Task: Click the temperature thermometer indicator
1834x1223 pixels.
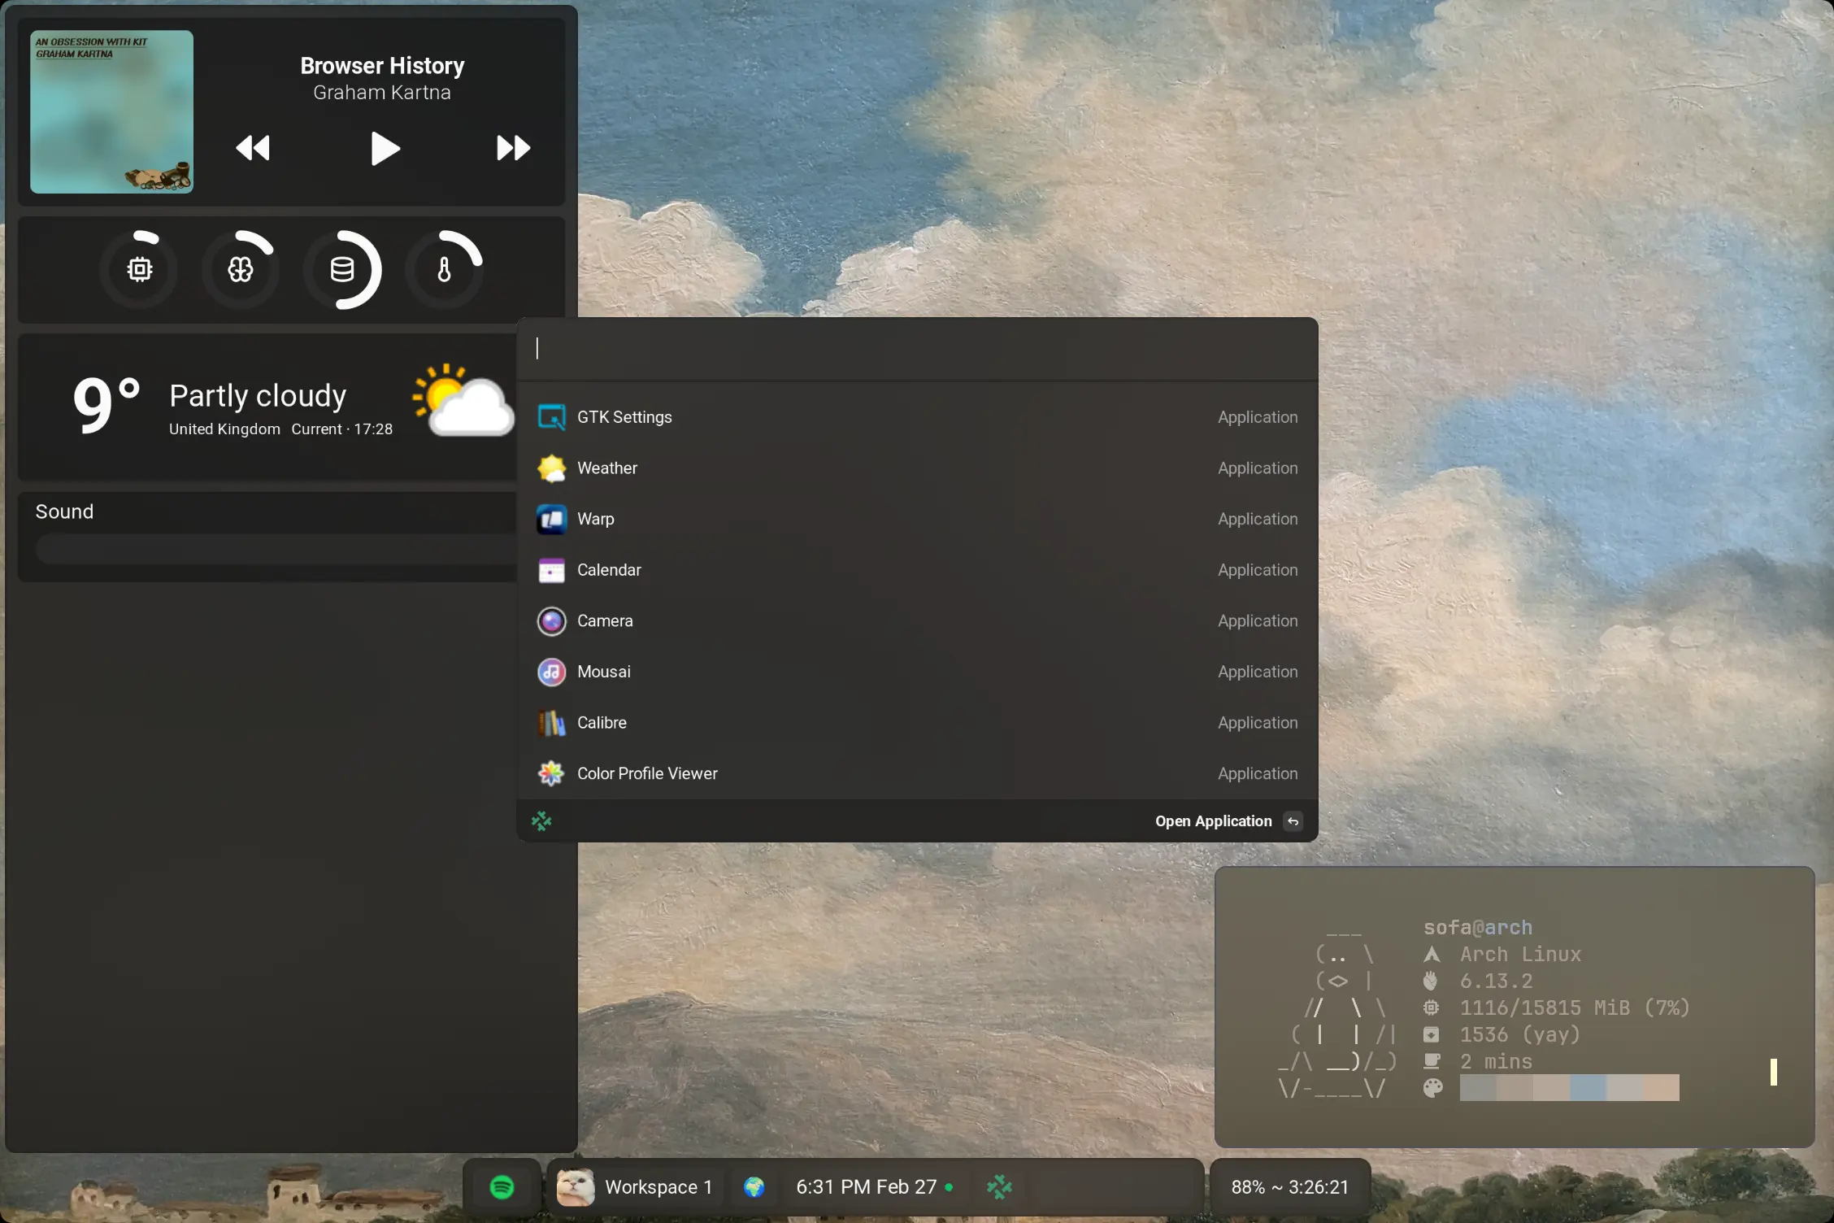Action: tap(444, 269)
